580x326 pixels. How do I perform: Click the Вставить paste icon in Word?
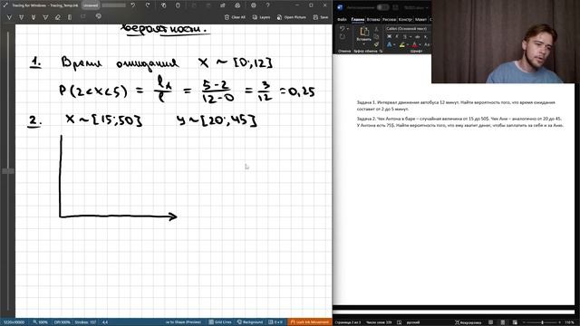[364, 32]
